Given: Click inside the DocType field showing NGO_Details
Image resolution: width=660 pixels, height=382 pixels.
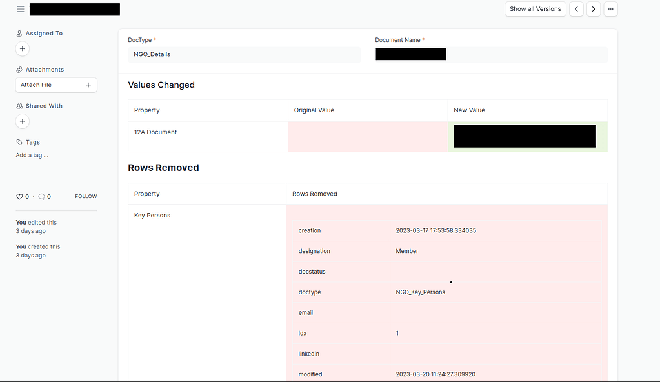Looking at the screenshot, I should coord(245,54).
